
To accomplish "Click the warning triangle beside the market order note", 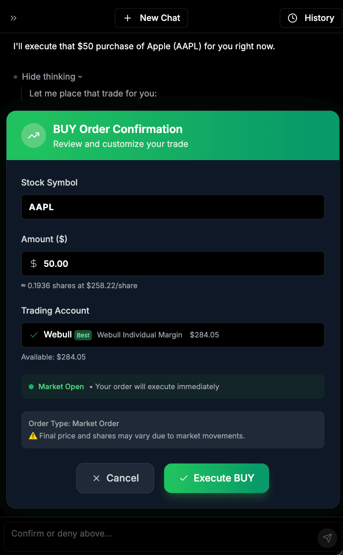I will tap(32, 436).
